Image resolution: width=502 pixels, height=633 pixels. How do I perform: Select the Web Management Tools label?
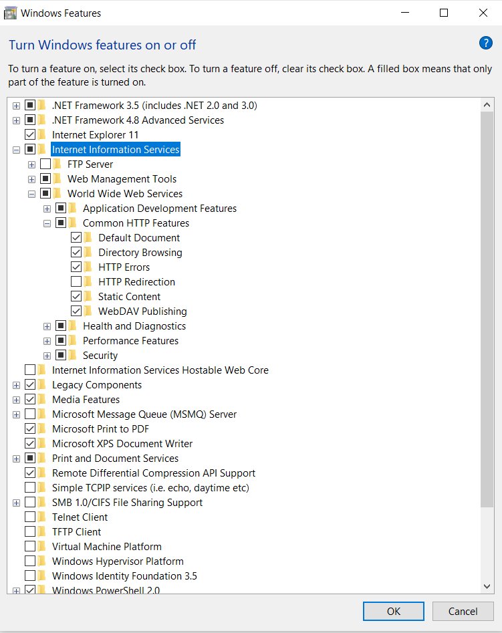(122, 179)
